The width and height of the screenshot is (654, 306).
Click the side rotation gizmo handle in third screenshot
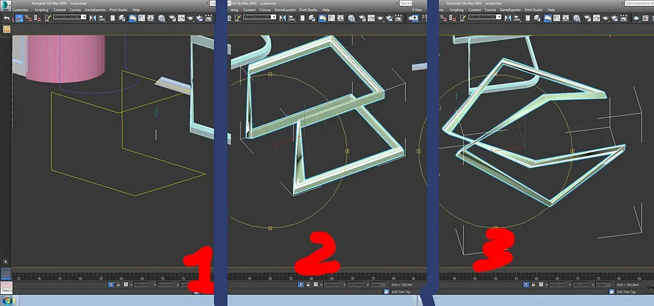[x=572, y=151]
